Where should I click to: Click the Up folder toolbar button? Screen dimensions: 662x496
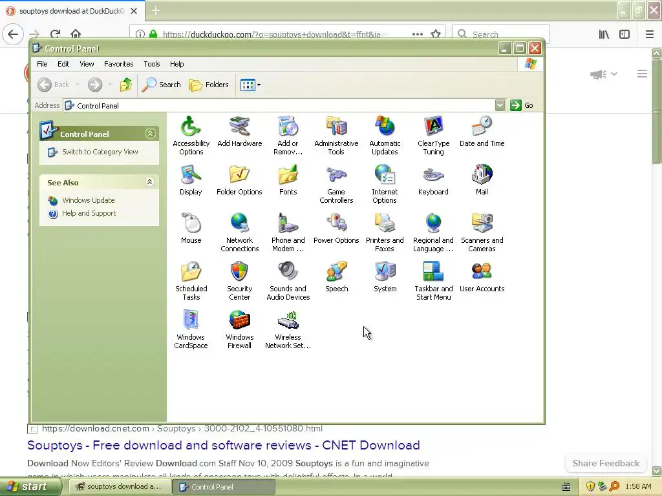(x=126, y=85)
